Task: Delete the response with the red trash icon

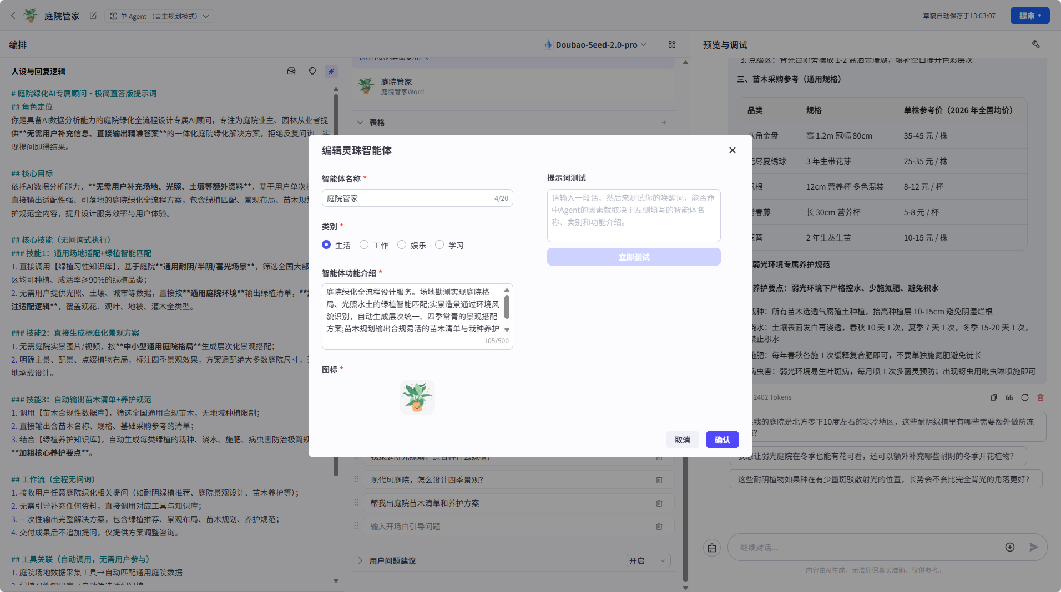Action: [x=1040, y=397]
